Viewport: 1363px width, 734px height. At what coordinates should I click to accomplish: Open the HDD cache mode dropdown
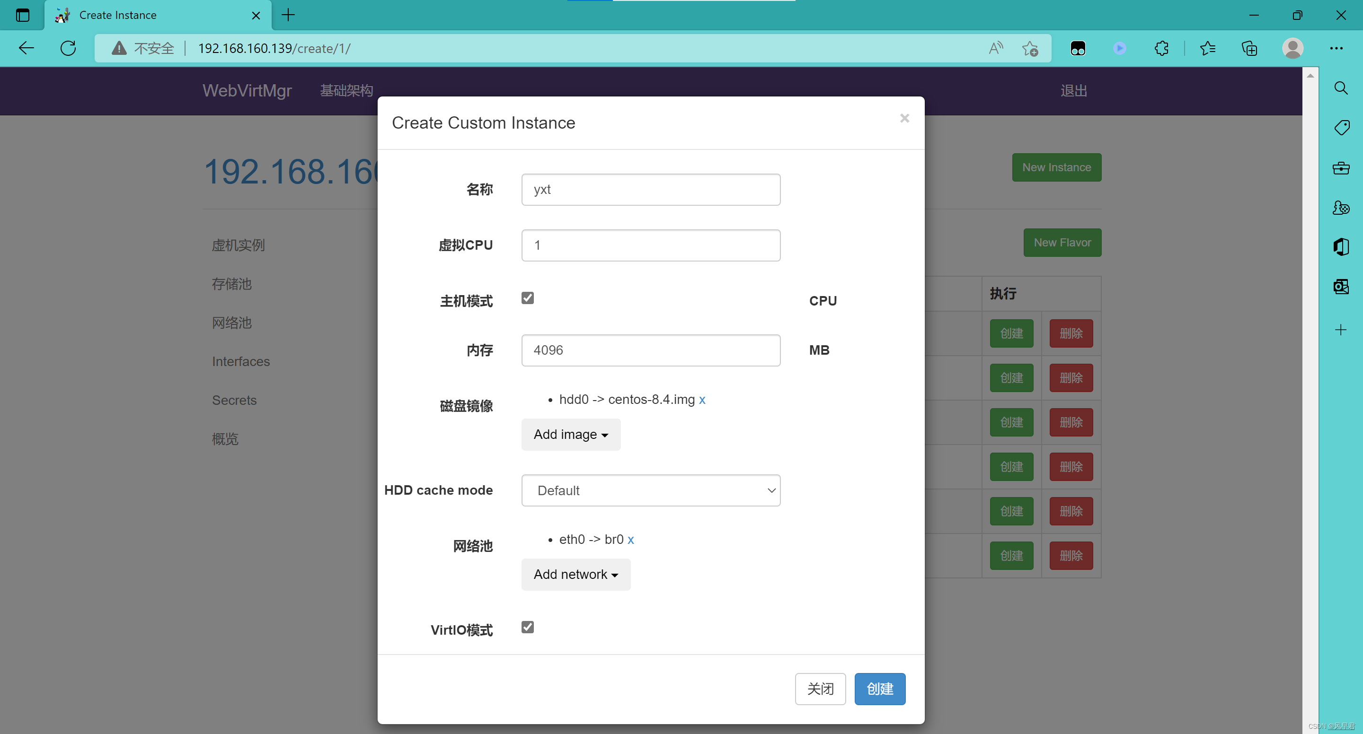[x=650, y=490]
